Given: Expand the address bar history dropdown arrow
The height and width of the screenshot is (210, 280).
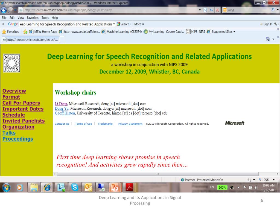Looking at the screenshot, I should [200, 10].
